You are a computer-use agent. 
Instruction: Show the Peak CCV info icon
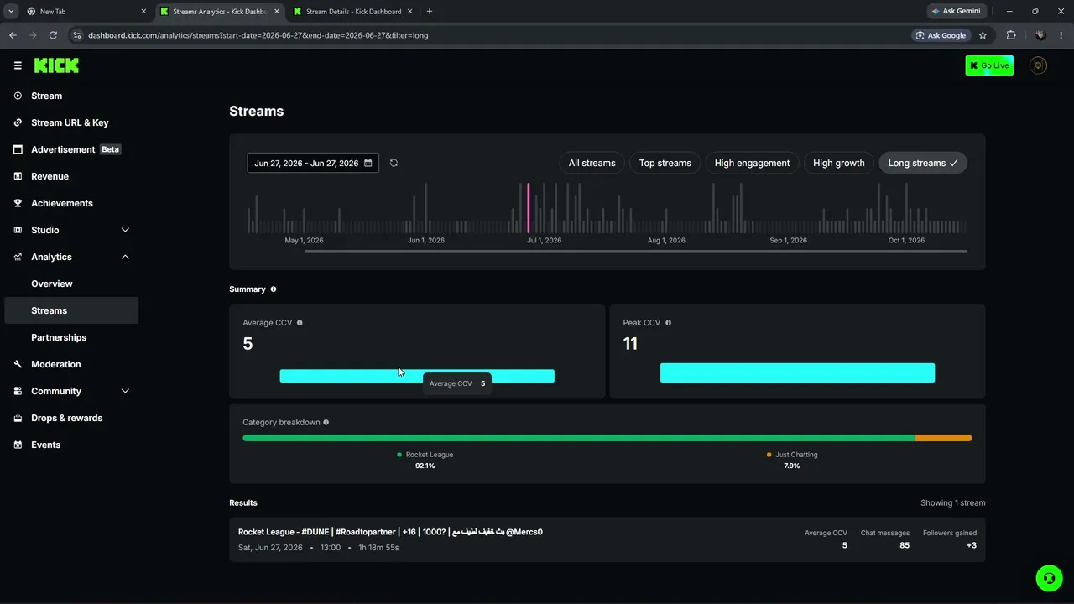pos(668,323)
